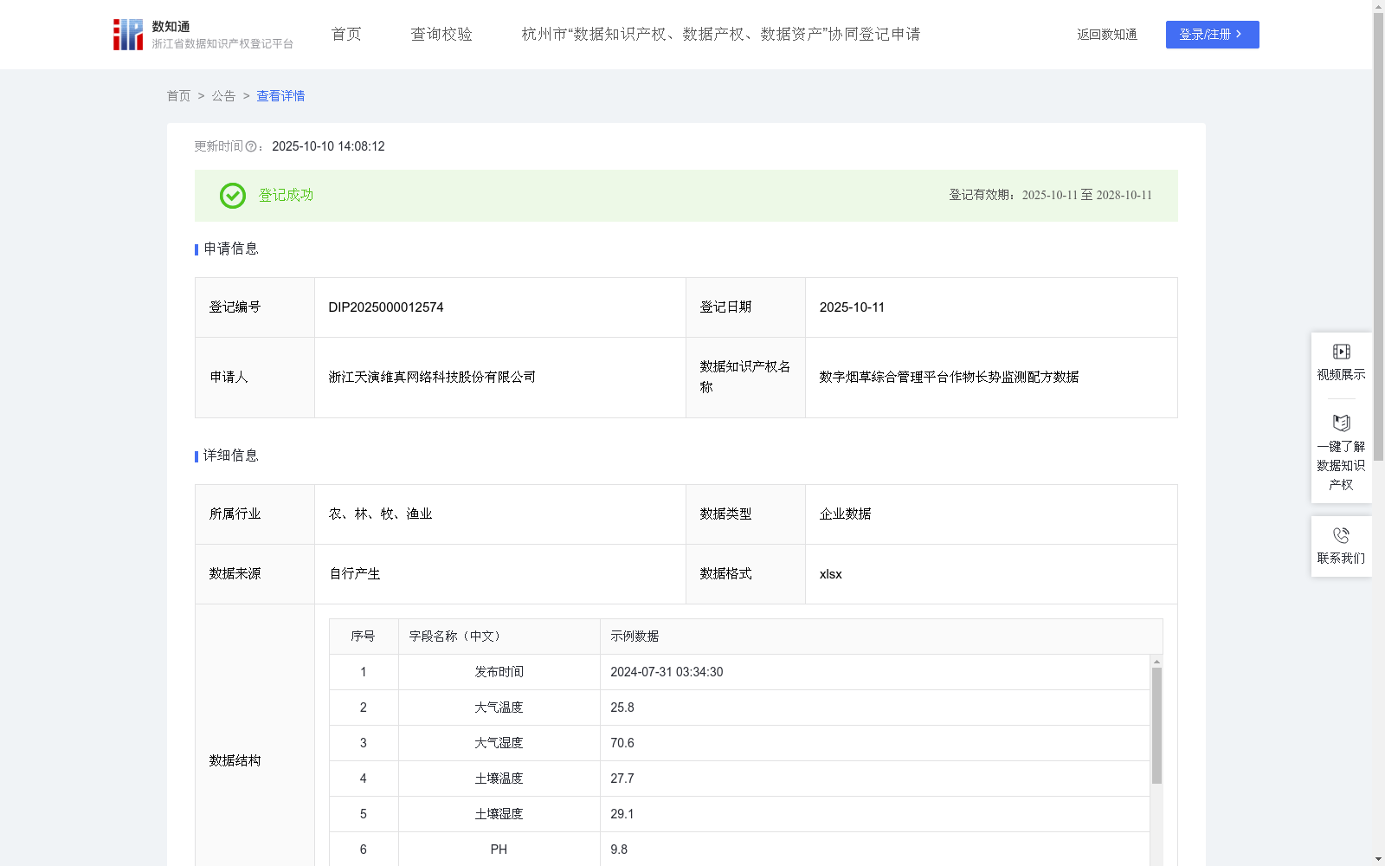Click the green 登记成功 checkmark icon

232,196
